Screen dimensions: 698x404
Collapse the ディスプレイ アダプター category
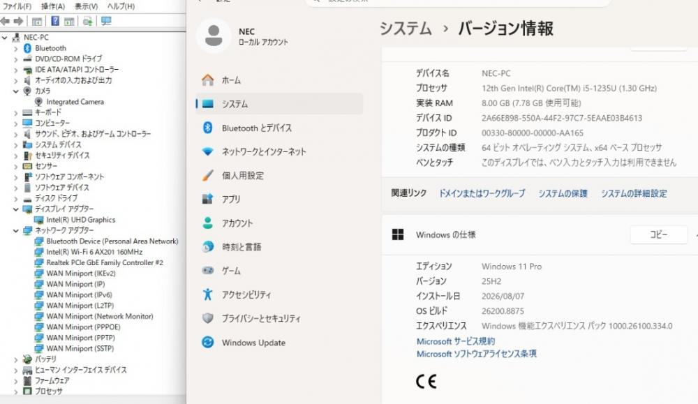(x=15, y=209)
